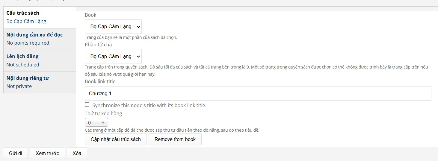The width and height of the screenshot is (438, 161).
Task: Click the Synchronize this node's title label
Action: pos(149,105)
